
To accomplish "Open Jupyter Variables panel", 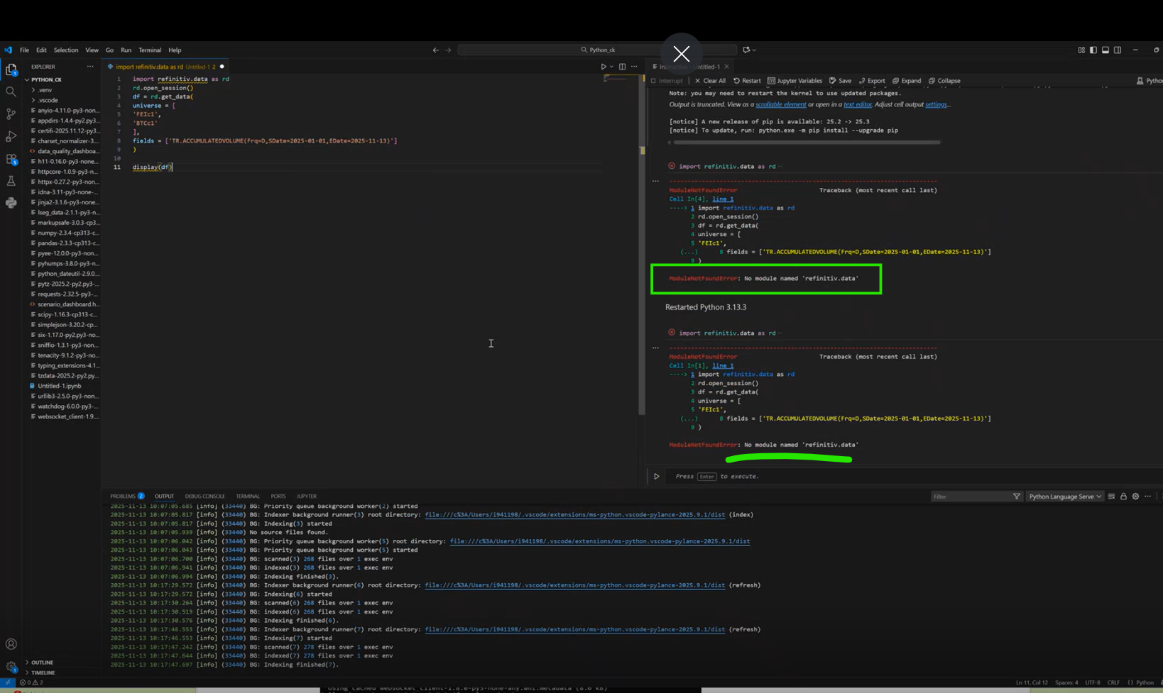I will pyautogui.click(x=795, y=80).
